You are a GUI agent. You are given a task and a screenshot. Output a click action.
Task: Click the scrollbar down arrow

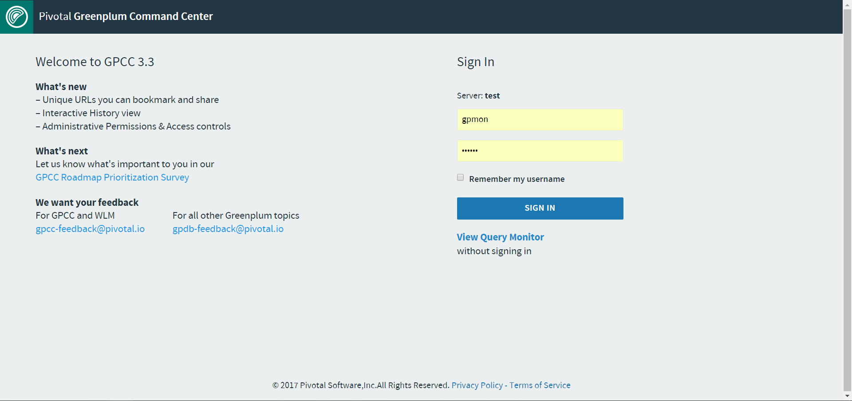(x=847, y=396)
